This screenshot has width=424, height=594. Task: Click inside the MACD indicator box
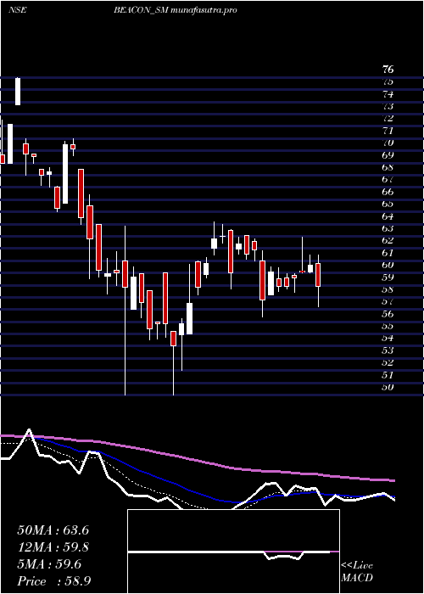[233, 552]
